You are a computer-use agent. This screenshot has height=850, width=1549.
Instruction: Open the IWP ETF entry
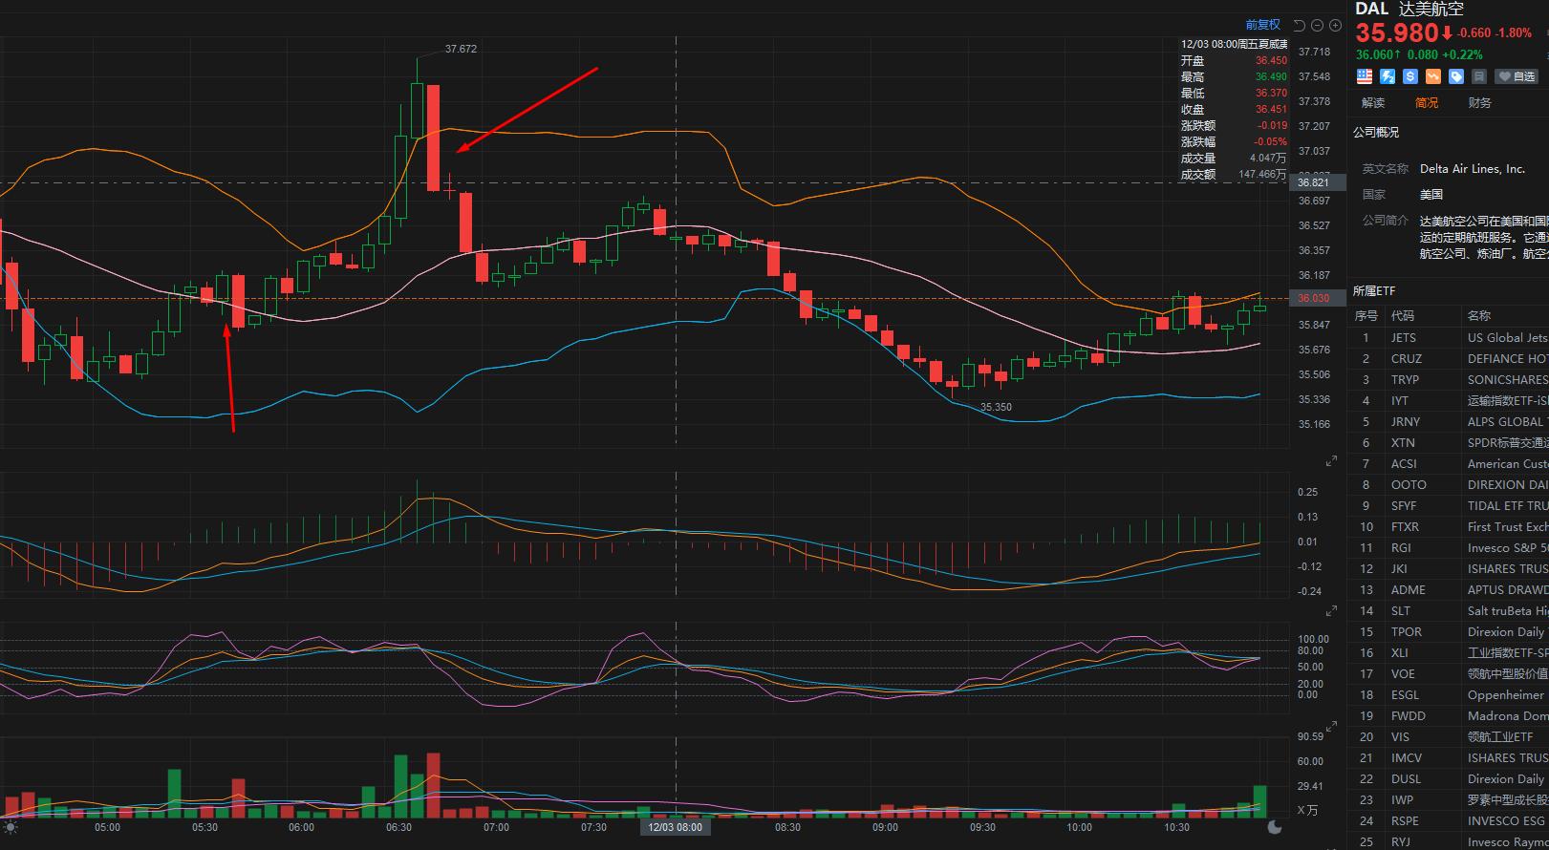[x=1449, y=800]
